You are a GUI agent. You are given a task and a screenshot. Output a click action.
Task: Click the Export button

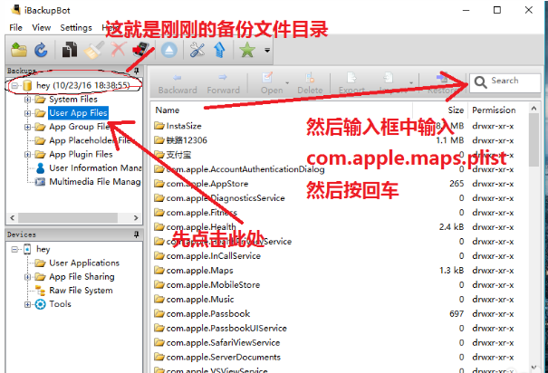[x=351, y=84]
